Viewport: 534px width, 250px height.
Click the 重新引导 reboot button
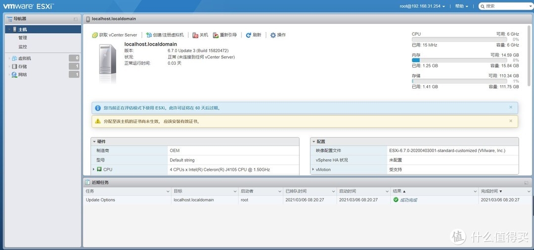(225, 35)
